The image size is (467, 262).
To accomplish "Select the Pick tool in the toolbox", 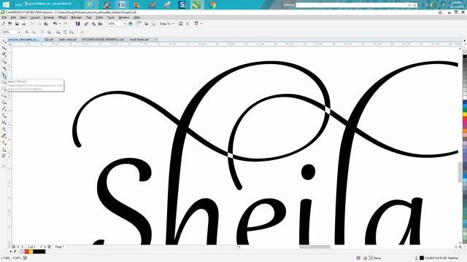I will (4, 41).
